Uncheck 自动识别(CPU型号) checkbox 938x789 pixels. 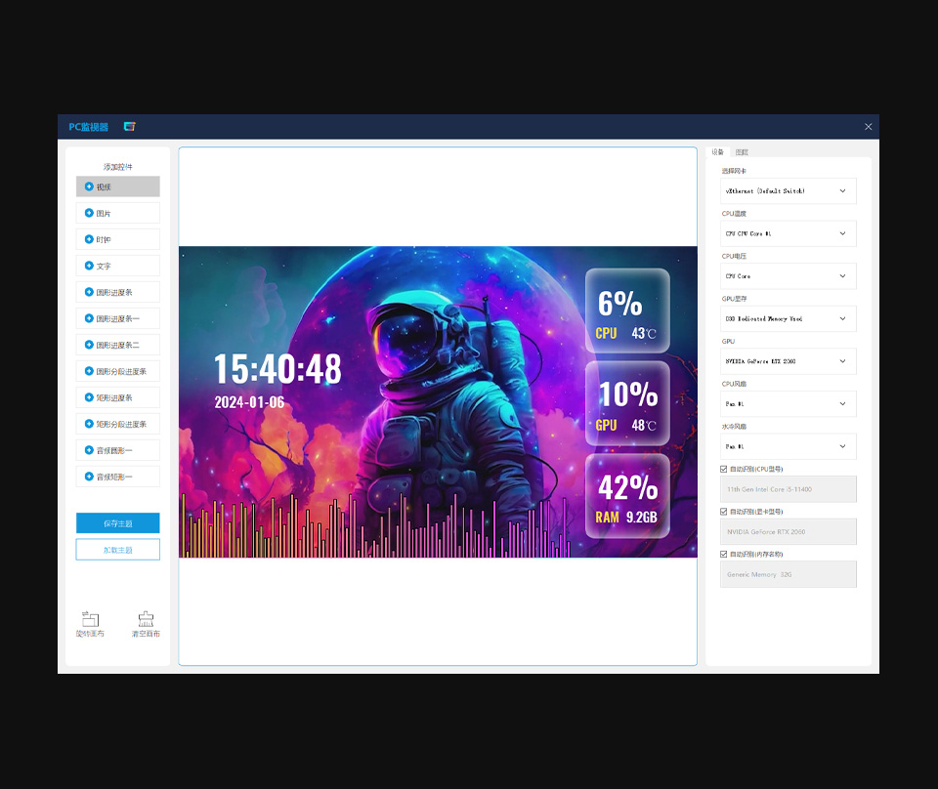(723, 469)
